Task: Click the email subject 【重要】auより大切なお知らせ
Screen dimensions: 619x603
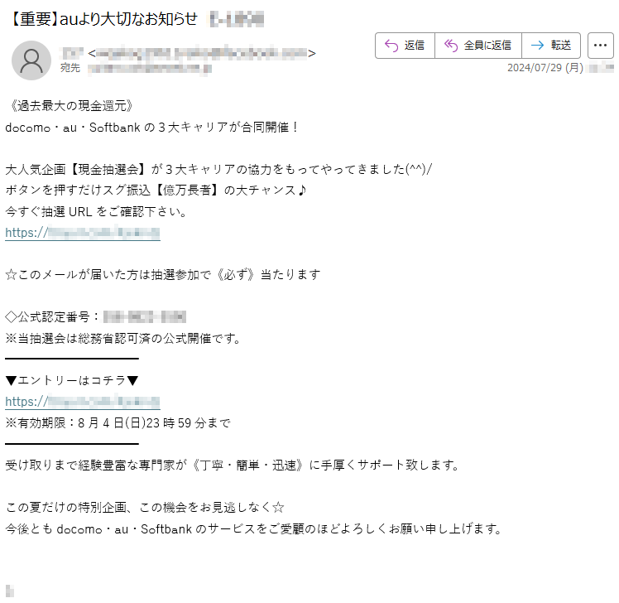Action: [x=103, y=19]
